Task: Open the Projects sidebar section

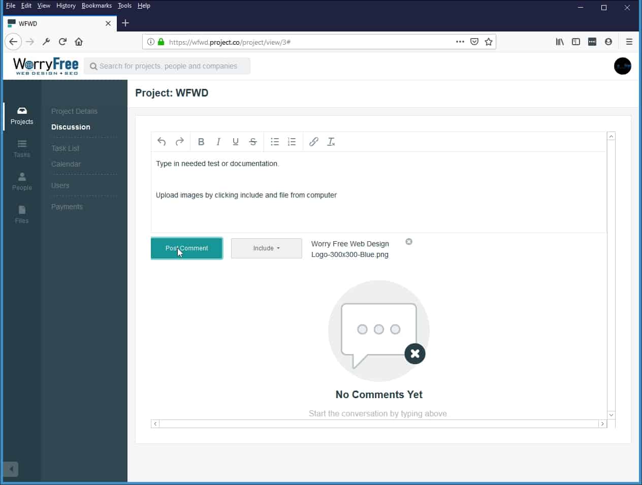Action: click(22, 116)
